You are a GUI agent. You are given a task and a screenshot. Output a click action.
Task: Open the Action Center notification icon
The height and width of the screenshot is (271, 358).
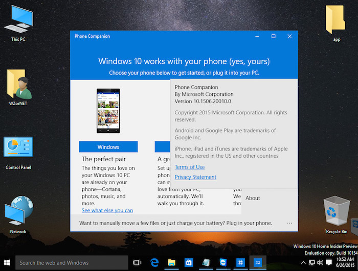point(329,263)
